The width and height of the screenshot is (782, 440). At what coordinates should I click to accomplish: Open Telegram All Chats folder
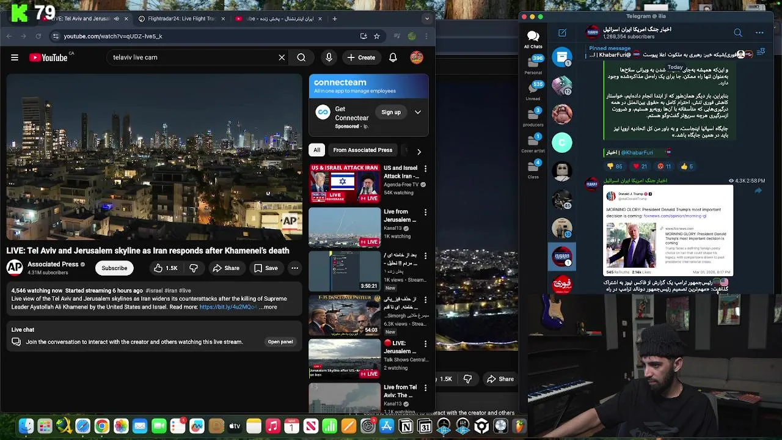click(x=533, y=39)
